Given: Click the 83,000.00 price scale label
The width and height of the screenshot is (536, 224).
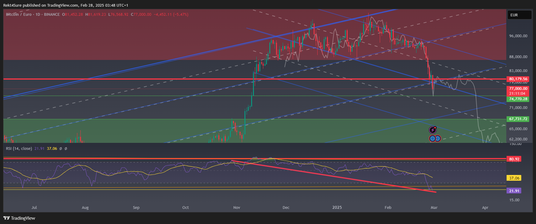Looking at the screenshot, I should click(x=518, y=71).
